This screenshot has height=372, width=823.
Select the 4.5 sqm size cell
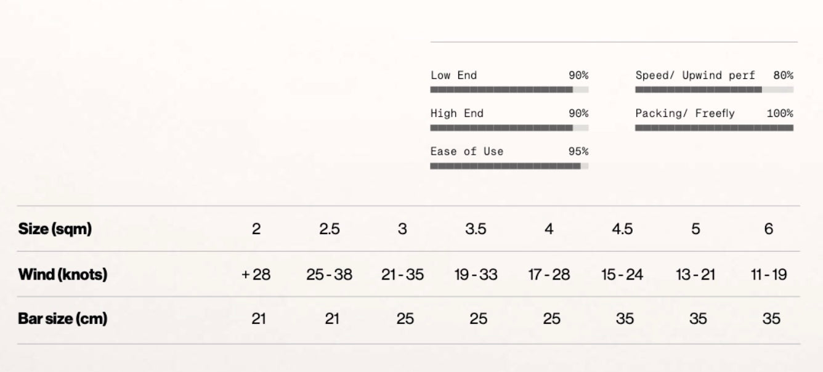tap(622, 229)
